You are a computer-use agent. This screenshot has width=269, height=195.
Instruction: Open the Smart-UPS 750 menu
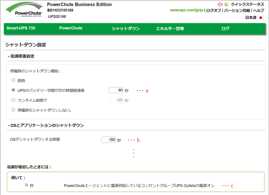pyautogui.click(x=21, y=28)
